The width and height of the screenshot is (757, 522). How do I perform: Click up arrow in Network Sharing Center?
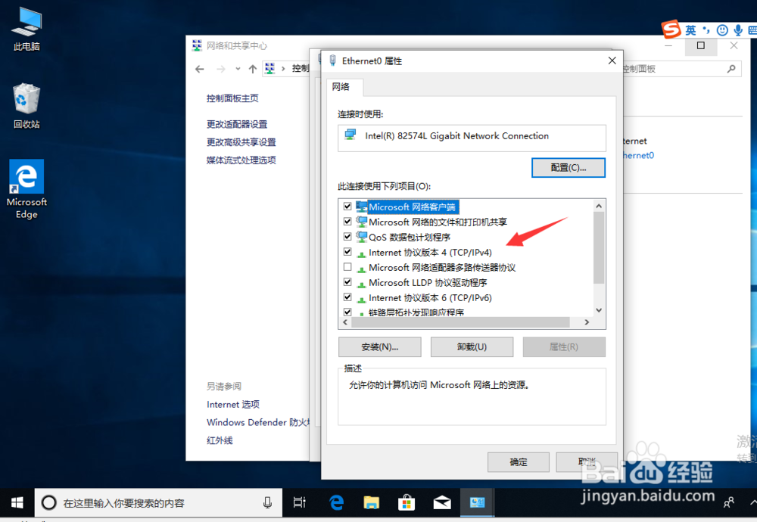click(x=253, y=69)
